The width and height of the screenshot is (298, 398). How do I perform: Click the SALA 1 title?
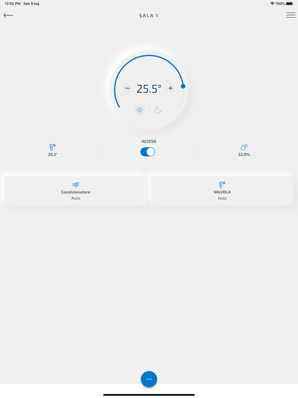pos(149,16)
